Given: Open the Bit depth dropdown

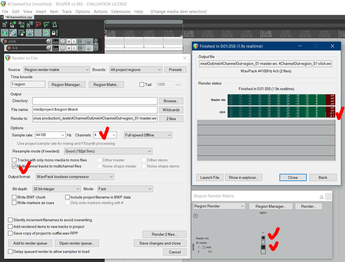Looking at the screenshot, I should (57, 189).
